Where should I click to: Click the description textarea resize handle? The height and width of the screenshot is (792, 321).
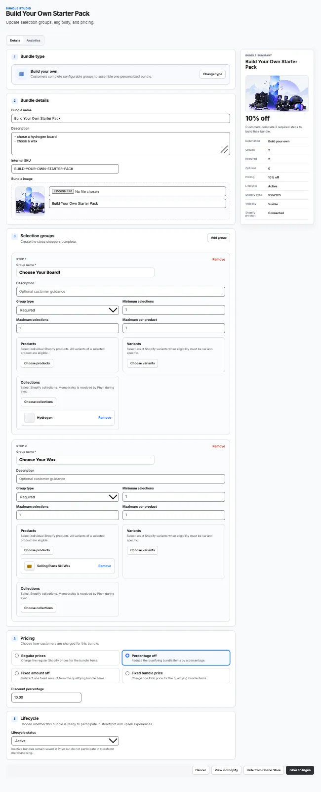pyautogui.click(x=224, y=149)
